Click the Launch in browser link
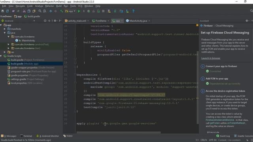The image size is (253, 142). coord(211,58)
